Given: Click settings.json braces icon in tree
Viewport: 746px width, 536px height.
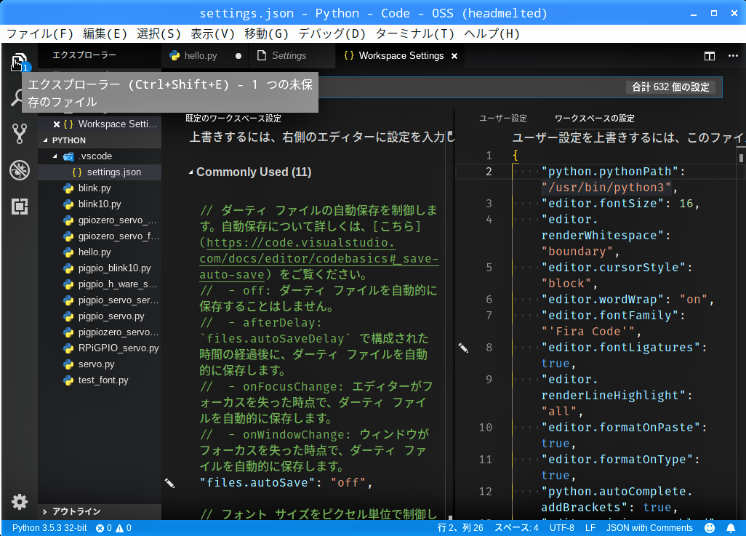Looking at the screenshot, I should [x=76, y=172].
